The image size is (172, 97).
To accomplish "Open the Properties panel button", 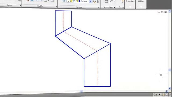I will click(x=130, y=4).
